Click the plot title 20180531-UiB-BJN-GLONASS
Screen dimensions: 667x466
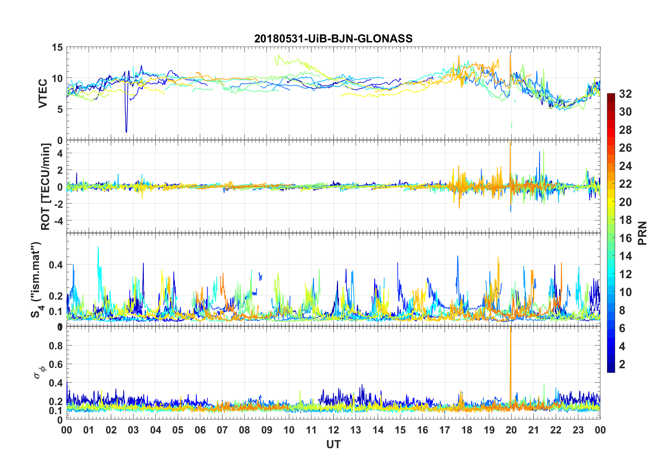[333, 39]
